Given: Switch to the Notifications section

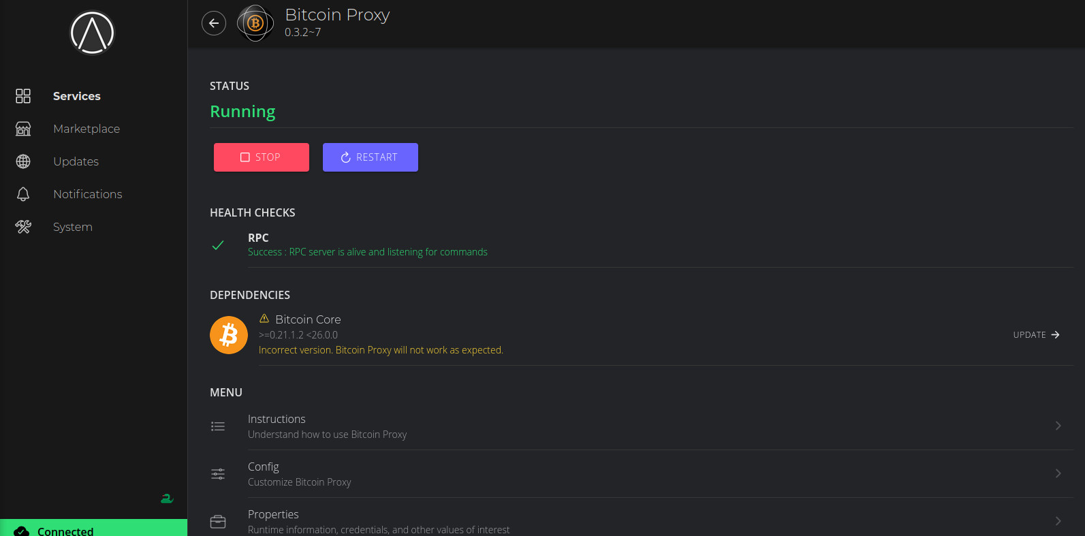Looking at the screenshot, I should point(87,194).
